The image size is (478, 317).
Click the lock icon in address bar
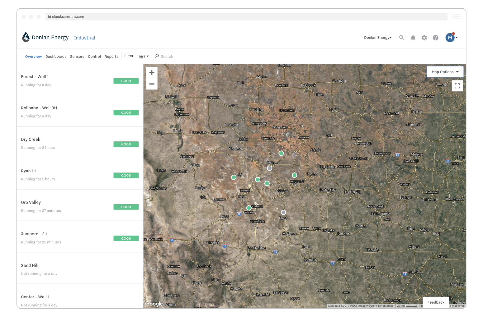point(49,17)
